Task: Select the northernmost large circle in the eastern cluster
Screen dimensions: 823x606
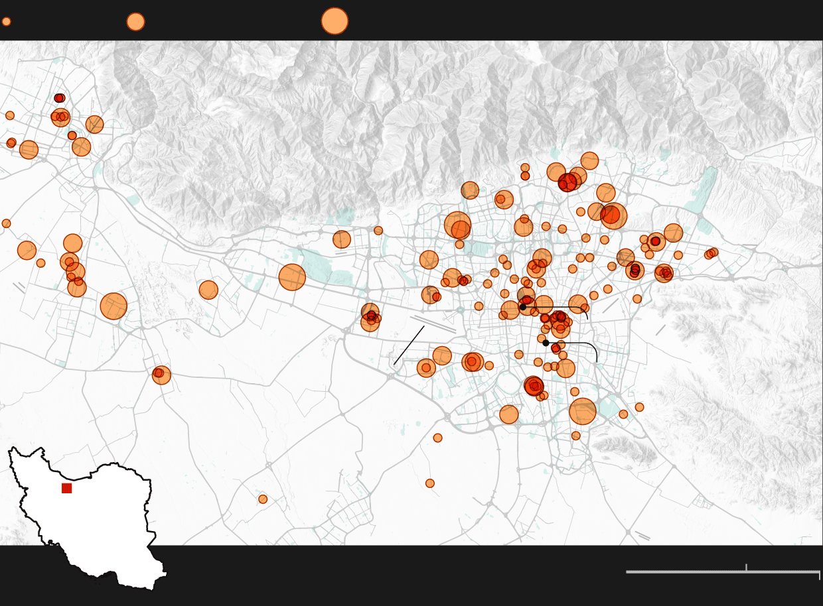Action: pos(589,160)
